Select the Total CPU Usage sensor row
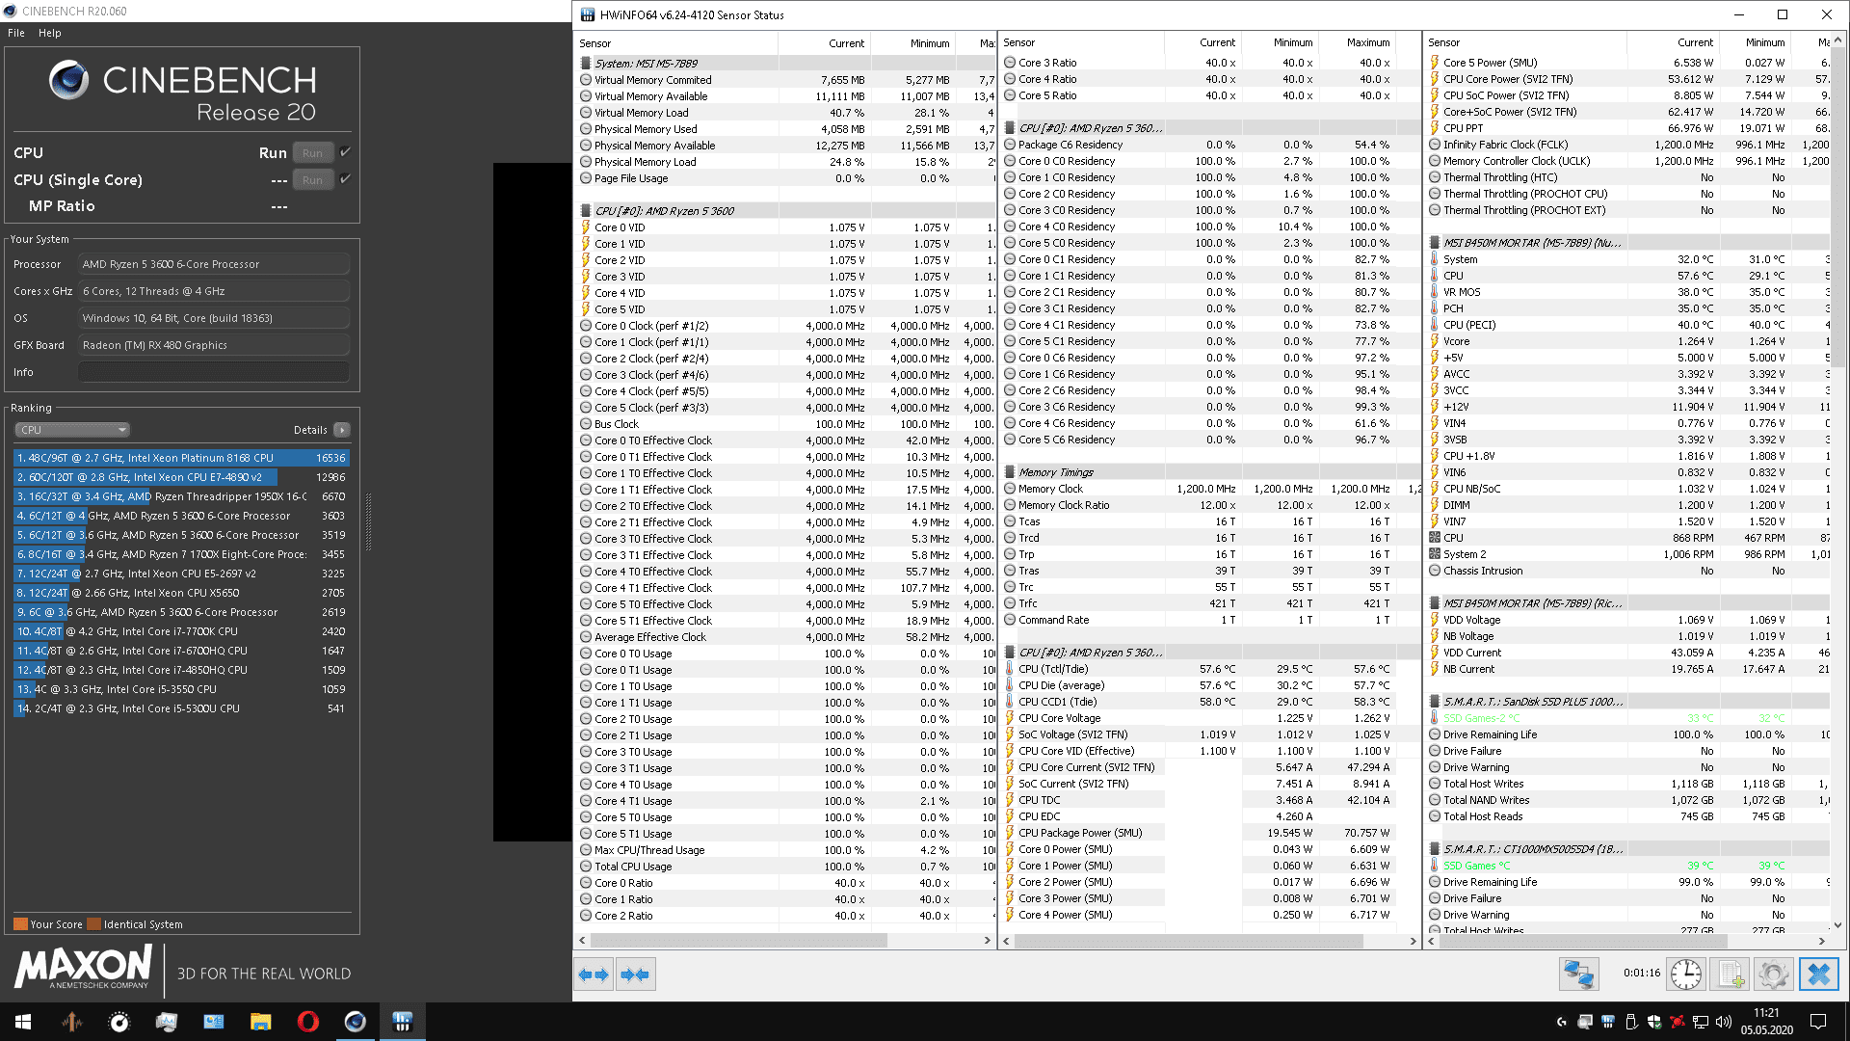The image size is (1850, 1041). coord(785,867)
